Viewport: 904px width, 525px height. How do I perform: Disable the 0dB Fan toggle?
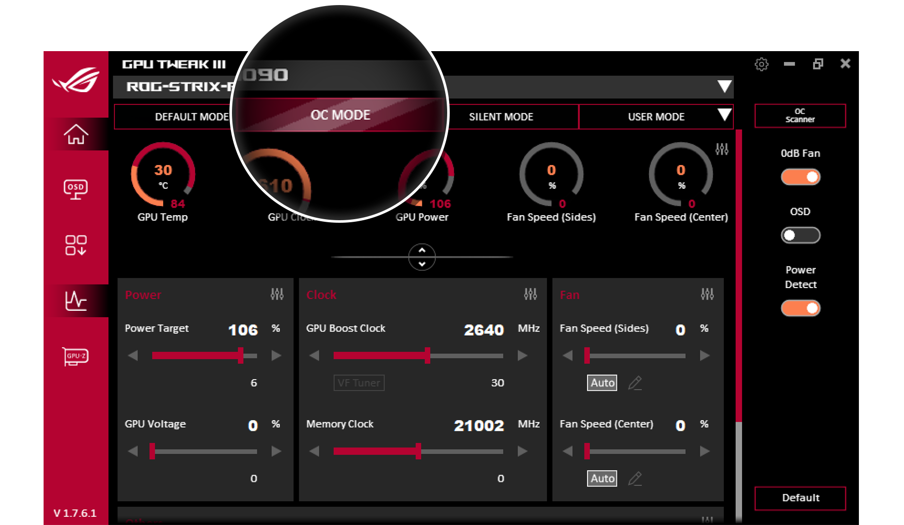tap(800, 177)
